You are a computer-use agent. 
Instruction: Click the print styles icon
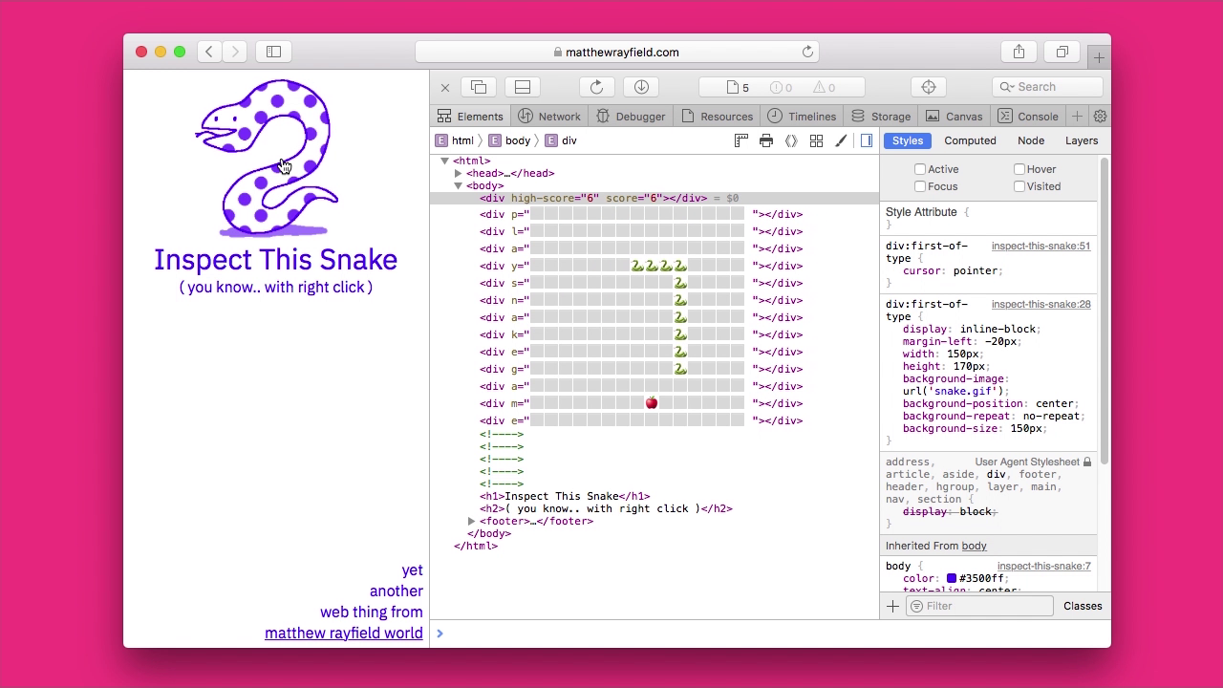pyautogui.click(x=766, y=140)
